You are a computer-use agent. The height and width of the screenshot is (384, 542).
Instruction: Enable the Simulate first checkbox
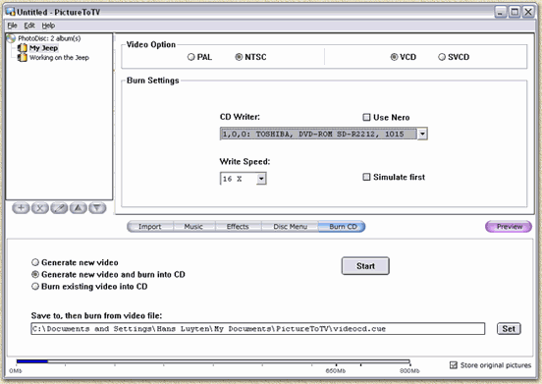click(366, 177)
